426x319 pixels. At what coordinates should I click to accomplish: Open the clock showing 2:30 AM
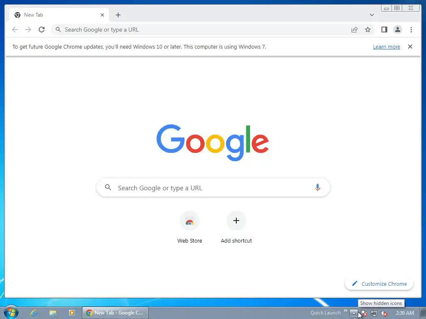click(405, 313)
